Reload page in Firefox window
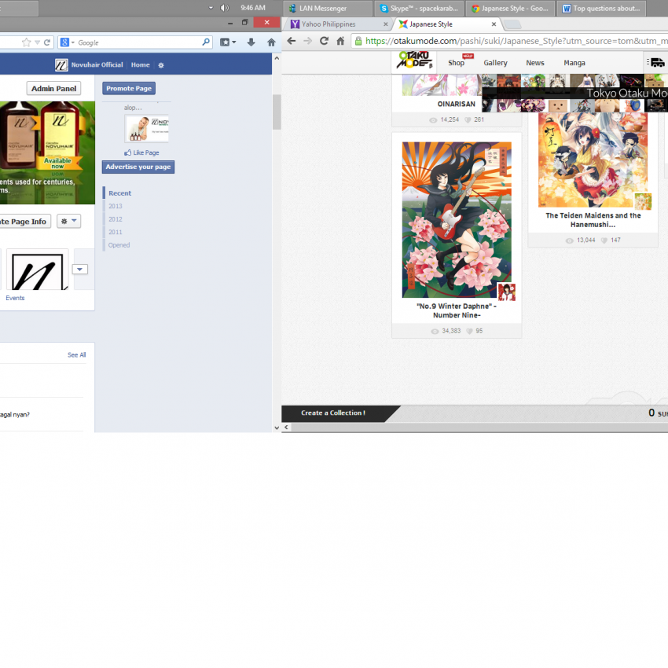668x668 pixels. [x=47, y=42]
